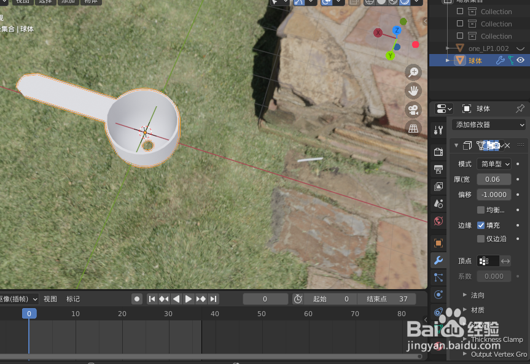Image resolution: width=530 pixels, height=364 pixels.
Task: Adjust the 厚(宽 thickness slider value 0.06
Action: pos(494,179)
